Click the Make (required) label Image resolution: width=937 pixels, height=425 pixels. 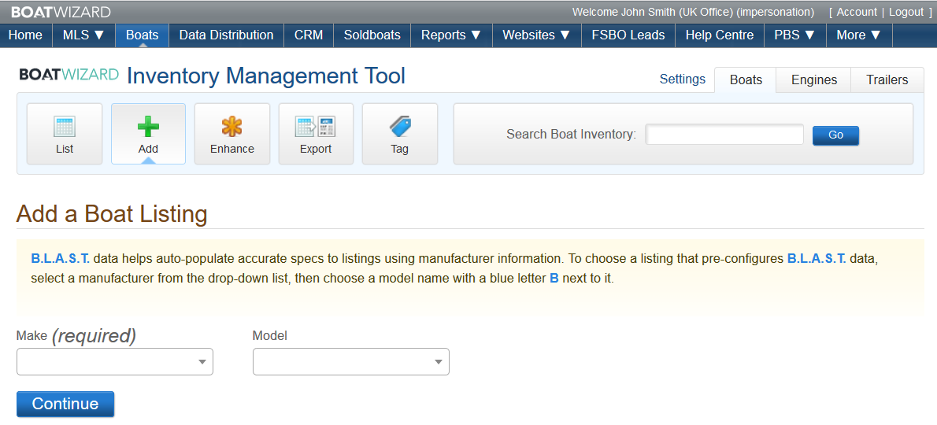(x=76, y=336)
